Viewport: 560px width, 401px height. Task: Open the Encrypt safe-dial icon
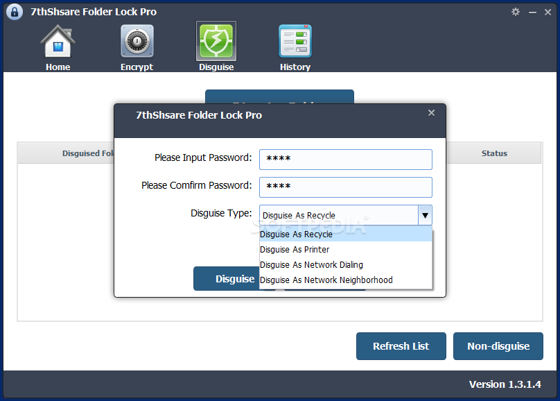(x=137, y=42)
